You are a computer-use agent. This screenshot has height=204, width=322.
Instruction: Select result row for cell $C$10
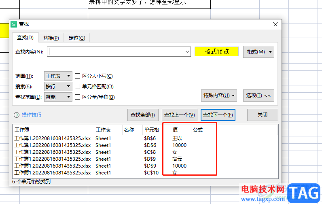(x=145, y=173)
